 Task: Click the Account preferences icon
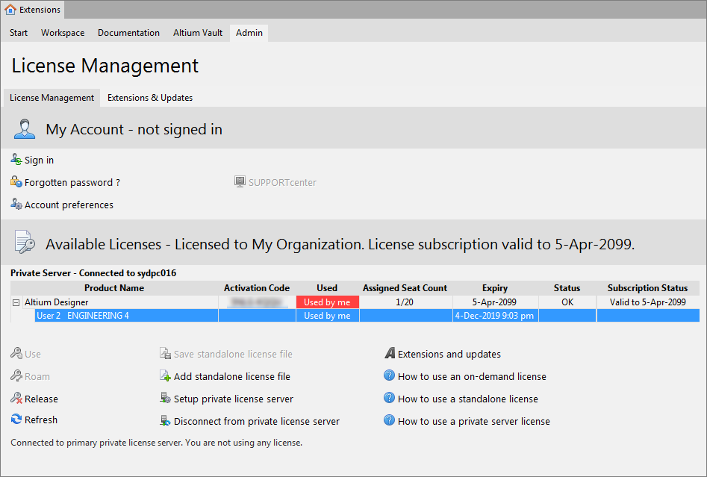click(x=16, y=205)
